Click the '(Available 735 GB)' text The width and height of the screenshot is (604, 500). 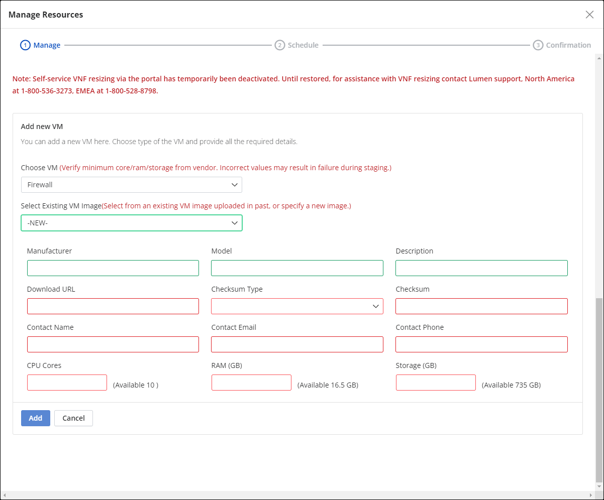511,385
